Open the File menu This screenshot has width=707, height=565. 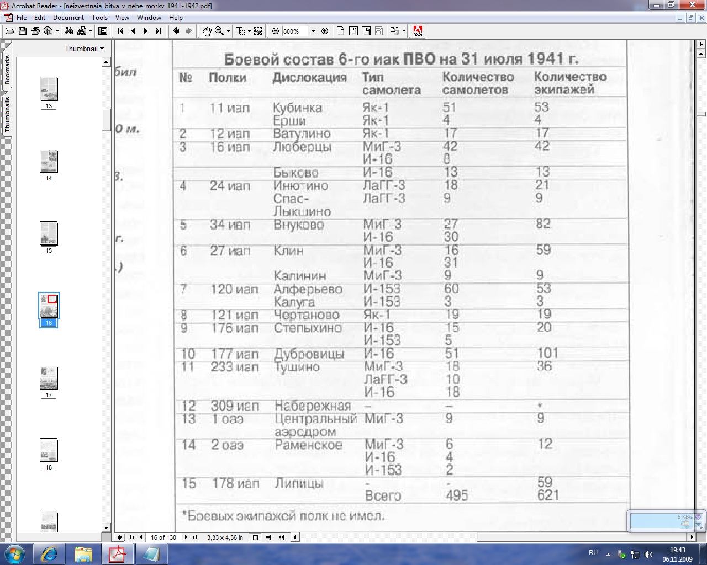[x=22, y=18]
